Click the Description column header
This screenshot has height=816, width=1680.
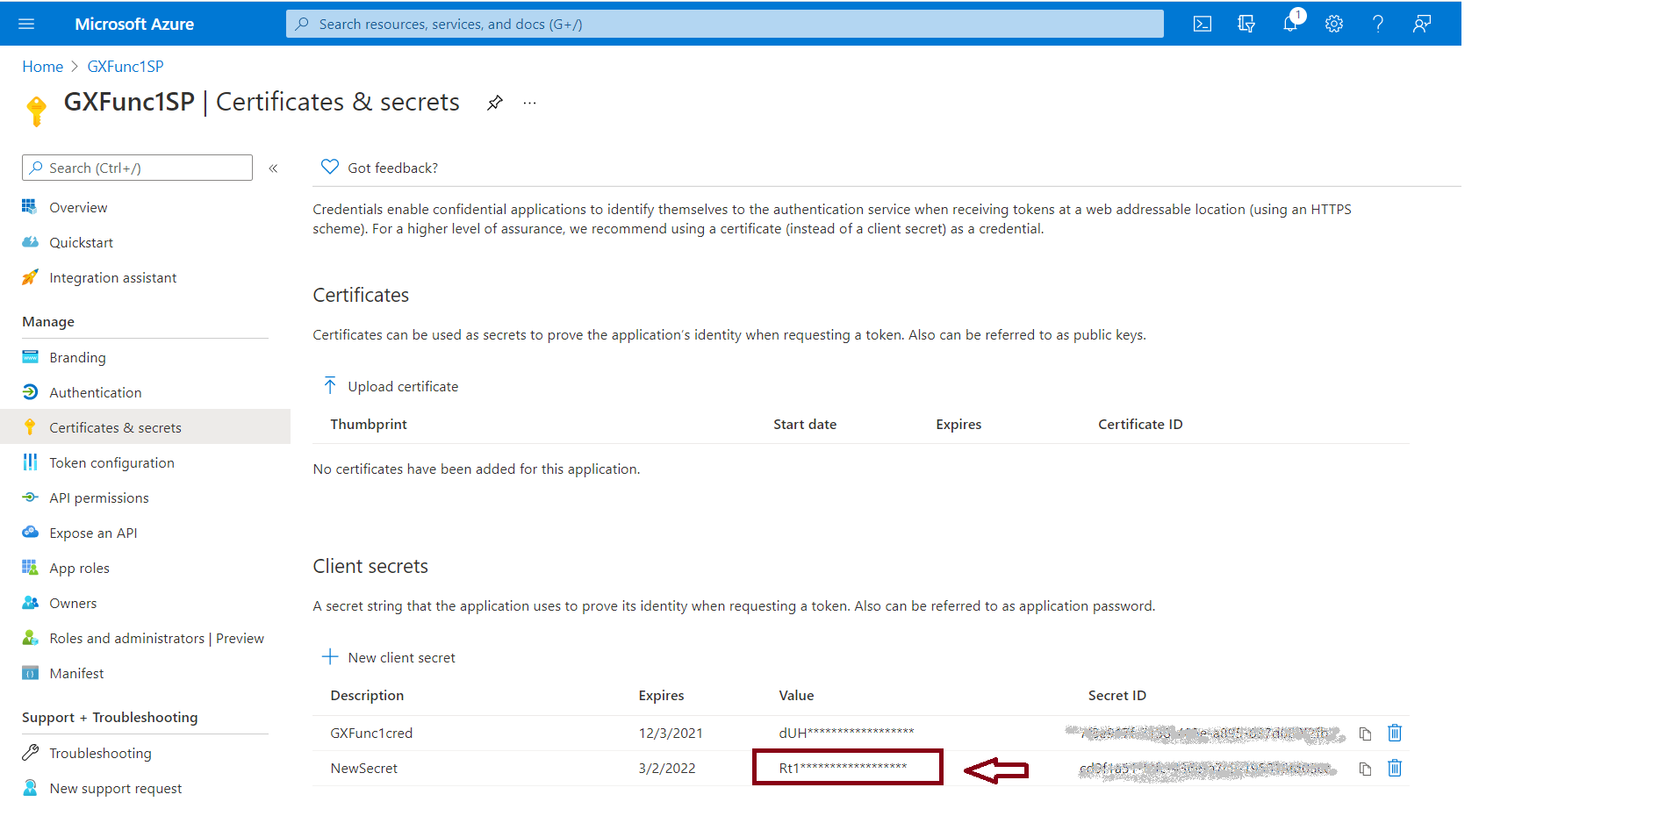coord(367,695)
